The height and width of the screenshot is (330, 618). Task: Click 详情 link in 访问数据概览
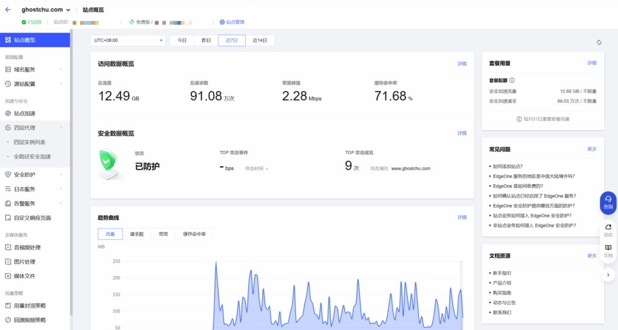coord(462,63)
